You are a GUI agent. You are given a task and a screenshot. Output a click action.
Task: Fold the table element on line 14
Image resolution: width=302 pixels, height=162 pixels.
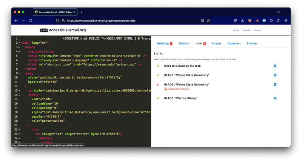tap(19, 95)
